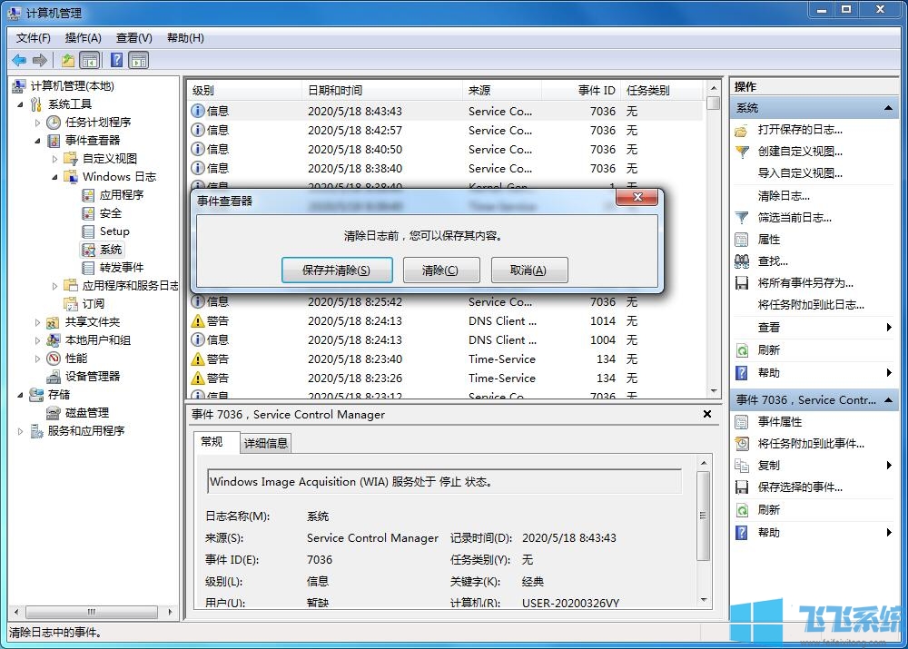This screenshot has width=908, height=649.
Task: Open the 操作(A) menu
Action: tap(83, 37)
